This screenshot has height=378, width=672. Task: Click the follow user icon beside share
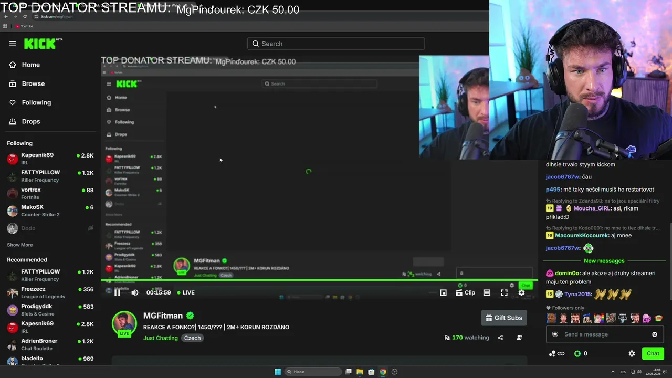pyautogui.click(x=519, y=338)
